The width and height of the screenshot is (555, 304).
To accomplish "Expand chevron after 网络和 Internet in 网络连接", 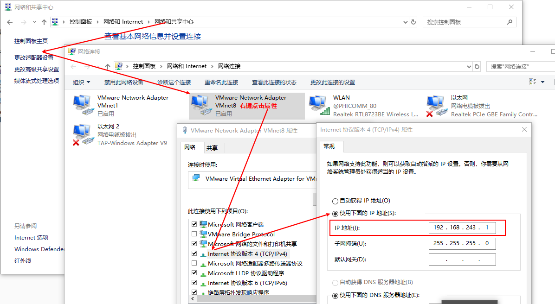I will click(x=212, y=66).
